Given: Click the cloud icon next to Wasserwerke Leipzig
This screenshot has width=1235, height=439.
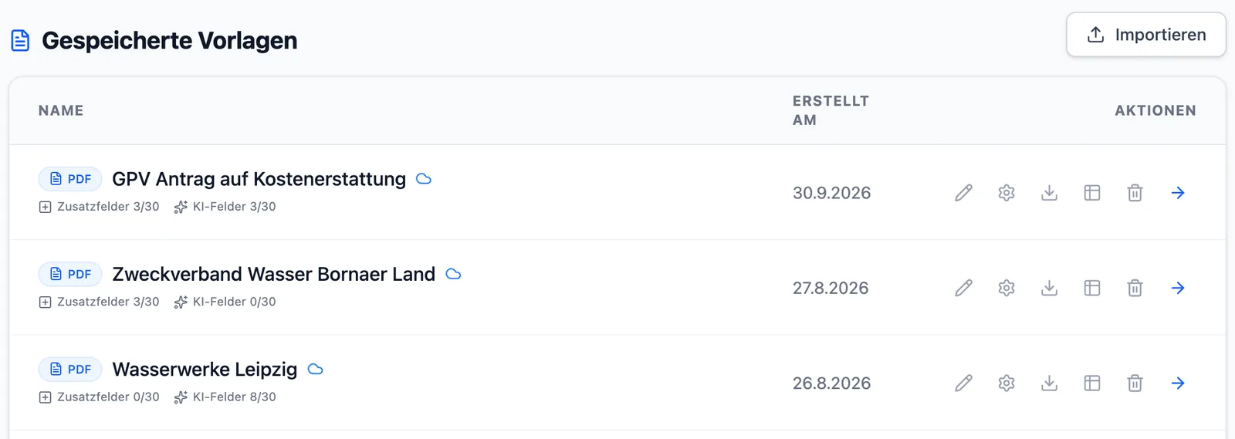Looking at the screenshot, I should tap(315, 370).
